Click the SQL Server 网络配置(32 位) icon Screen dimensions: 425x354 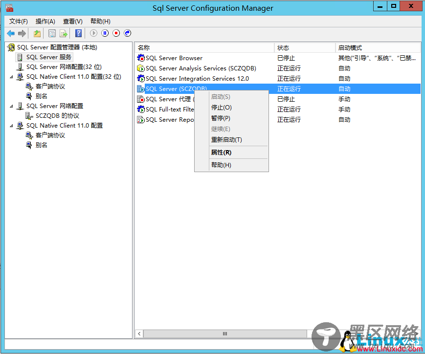tap(20, 67)
